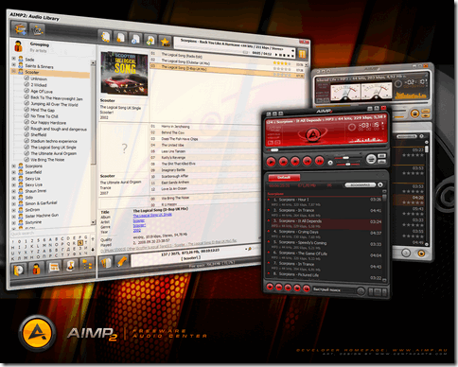The height and width of the screenshot is (367, 458).
Task: Expand the Sade artist node
Action: point(13,59)
